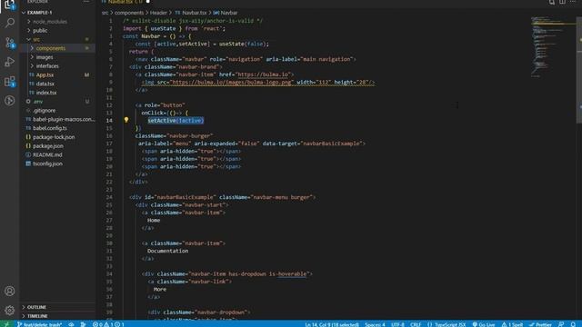Click the open changes icon at editor top right

click(552, 2)
